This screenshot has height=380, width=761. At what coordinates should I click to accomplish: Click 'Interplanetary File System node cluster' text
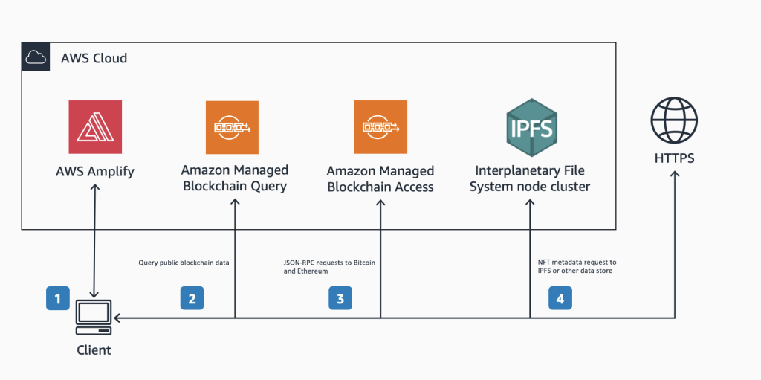pyautogui.click(x=530, y=178)
